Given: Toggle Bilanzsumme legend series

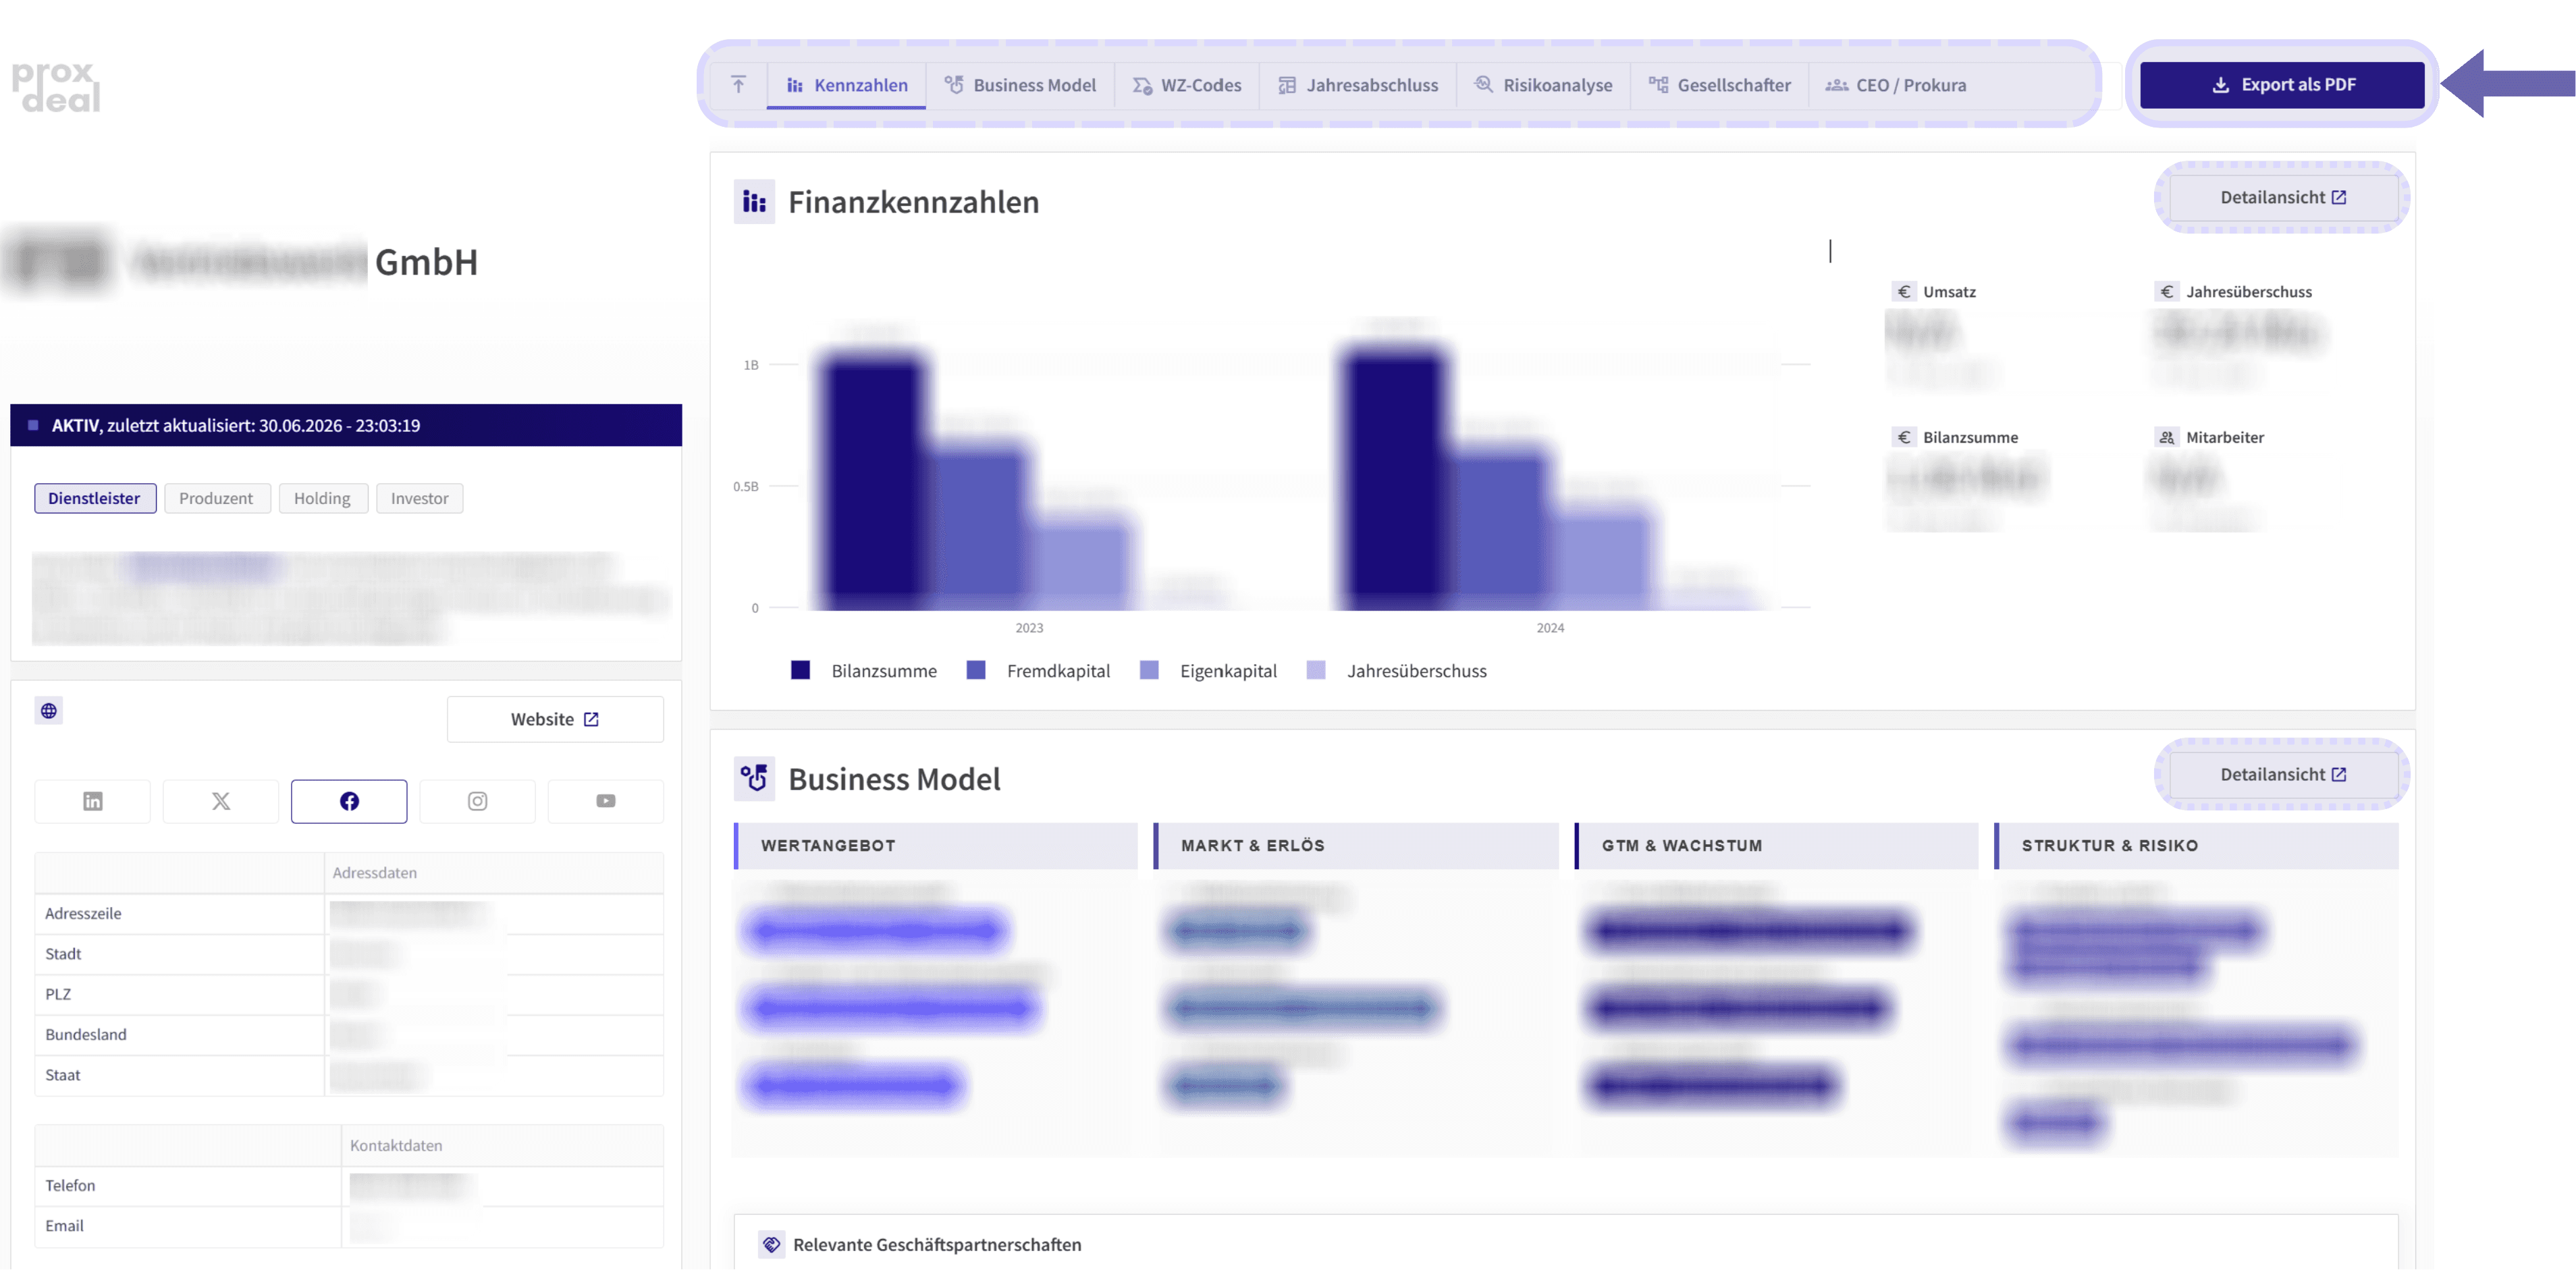Looking at the screenshot, I should coord(864,671).
